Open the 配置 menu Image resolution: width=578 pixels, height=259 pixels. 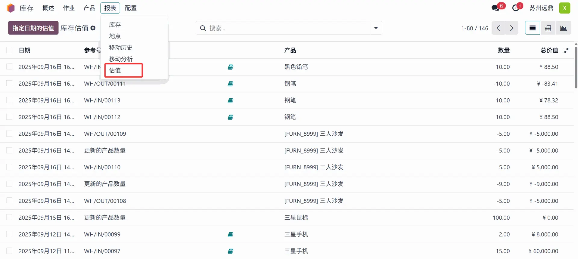(x=131, y=8)
